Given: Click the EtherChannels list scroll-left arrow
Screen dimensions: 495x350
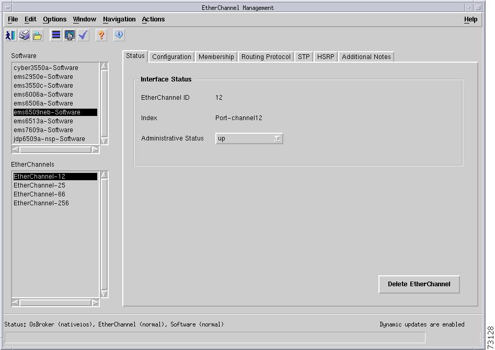Looking at the screenshot, I should click(x=16, y=302).
